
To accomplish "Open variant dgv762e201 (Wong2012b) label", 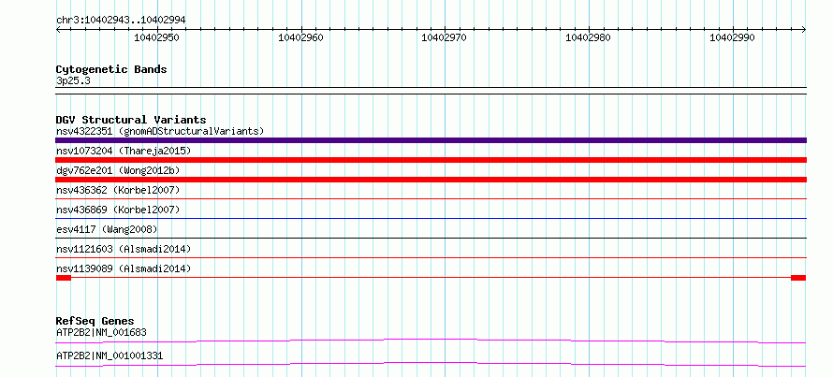I will [118, 170].
